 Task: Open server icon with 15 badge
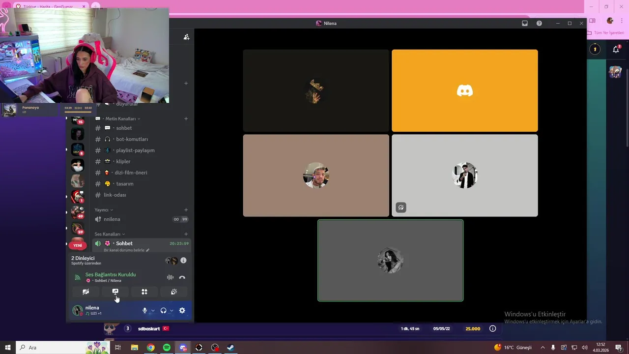tap(78, 119)
